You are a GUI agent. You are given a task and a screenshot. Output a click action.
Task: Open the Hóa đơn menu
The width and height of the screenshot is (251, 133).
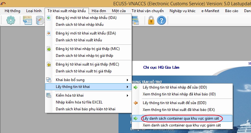click(x=99, y=11)
